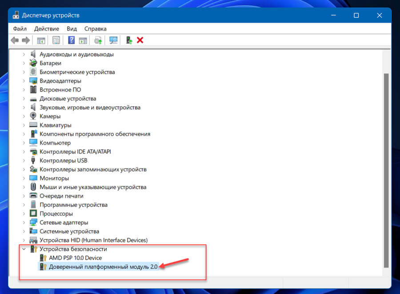Viewport: 400px width, 294px height.
Task: Expand the Батареи category chevron
Action: (24, 63)
